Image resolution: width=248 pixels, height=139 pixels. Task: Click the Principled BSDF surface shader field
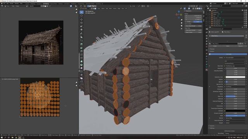click(236, 58)
